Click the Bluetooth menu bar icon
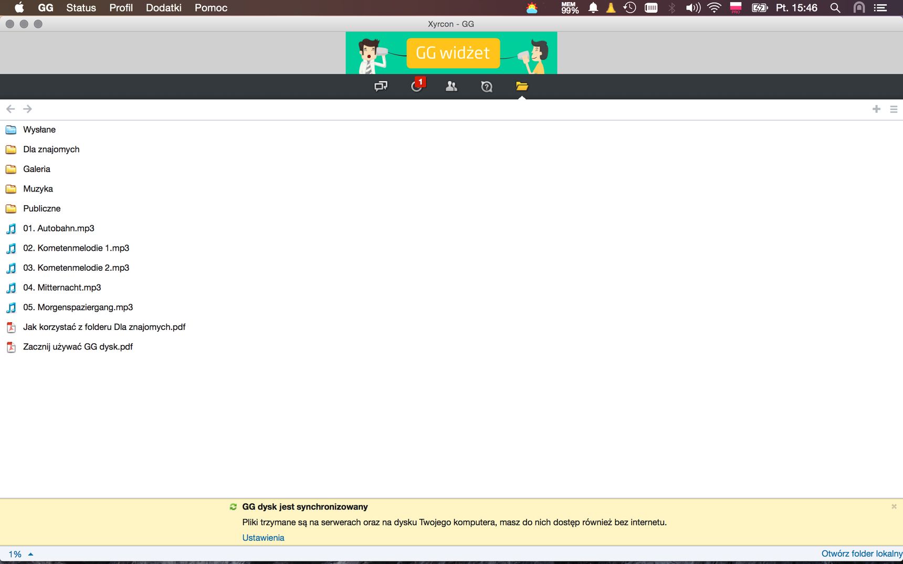 (x=672, y=8)
